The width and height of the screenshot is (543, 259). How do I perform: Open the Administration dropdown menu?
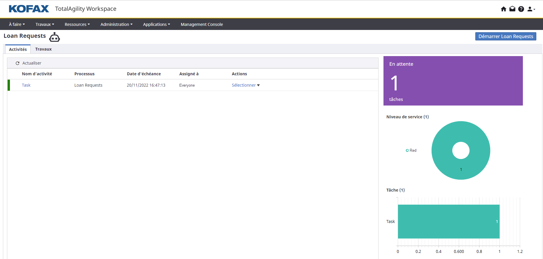click(116, 24)
